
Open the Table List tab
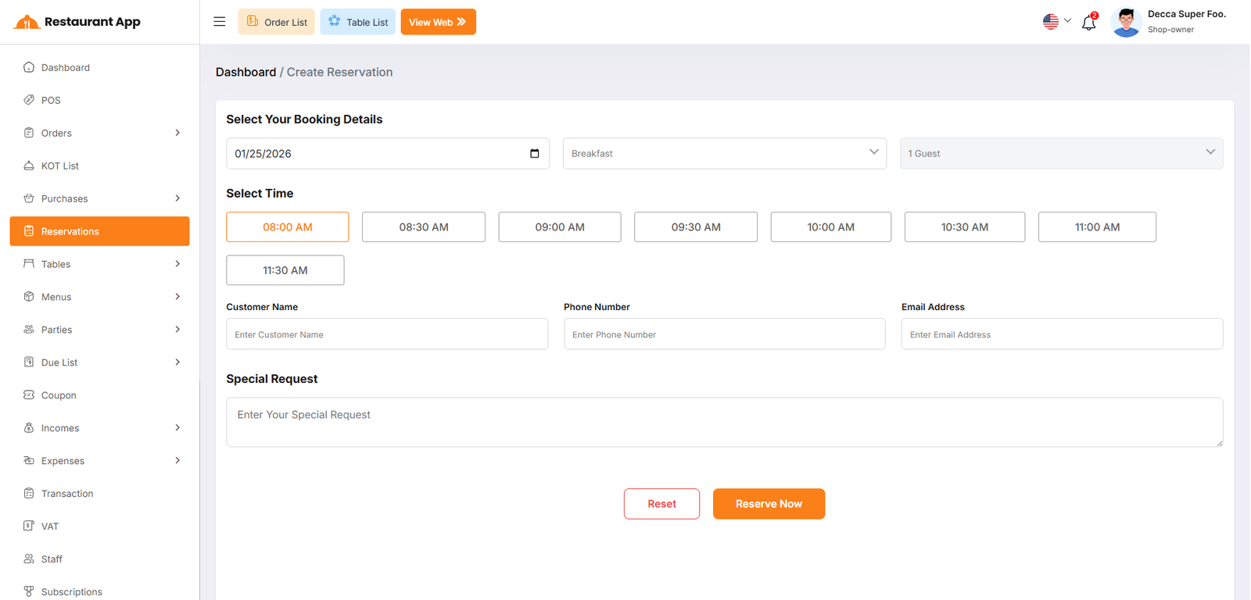click(x=358, y=22)
